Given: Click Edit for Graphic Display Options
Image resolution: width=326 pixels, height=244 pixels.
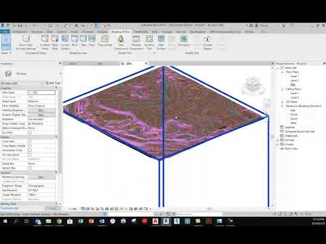Looking at the screenshot, I should point(41,115).
